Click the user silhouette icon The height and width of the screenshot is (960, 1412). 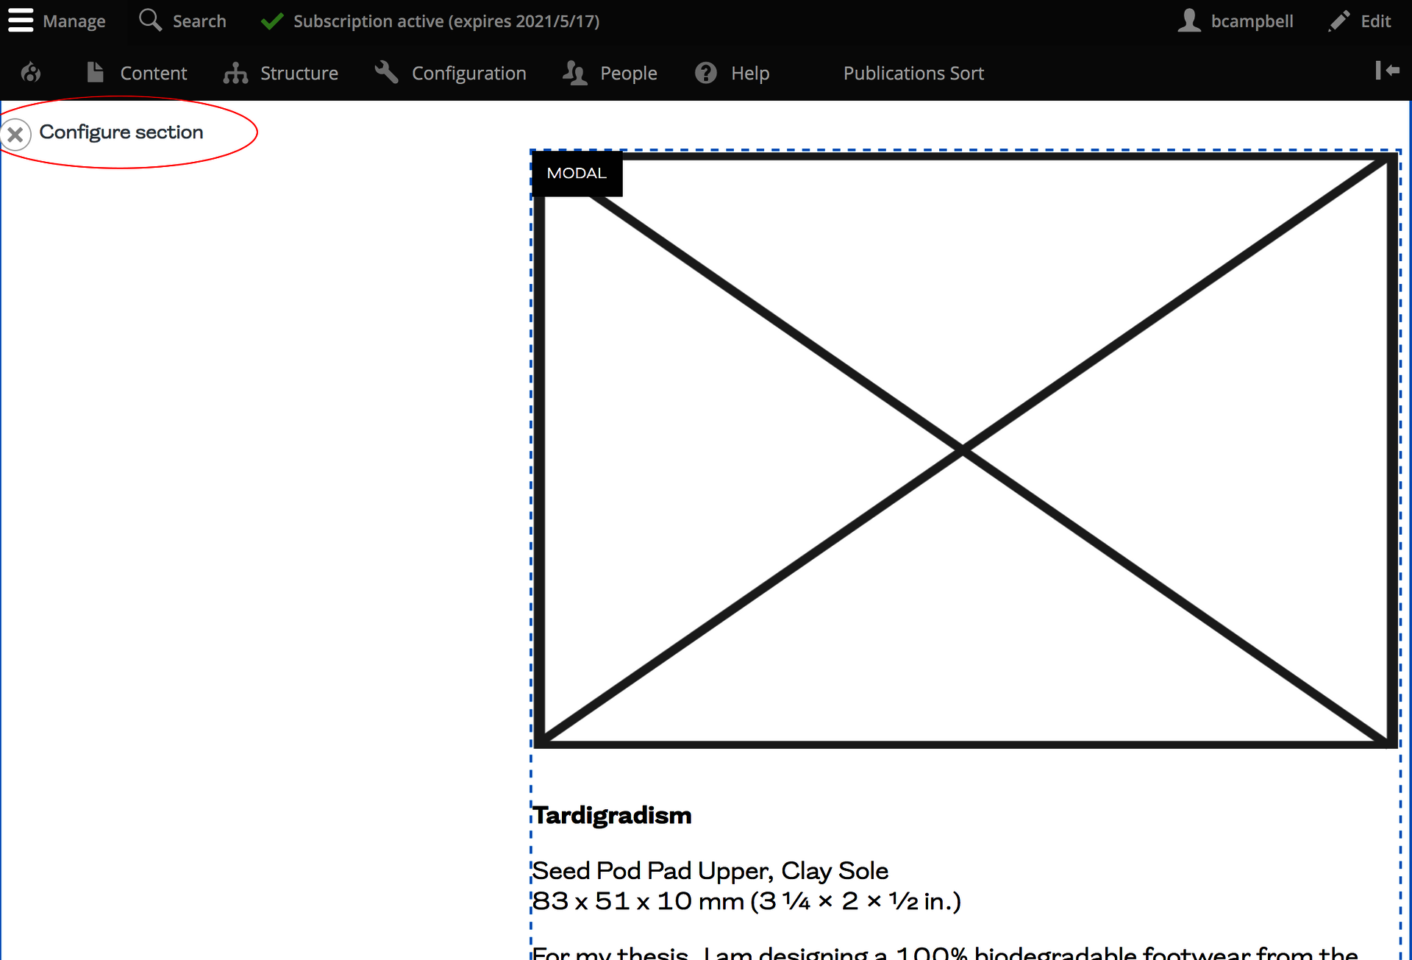click(1189, 21)
